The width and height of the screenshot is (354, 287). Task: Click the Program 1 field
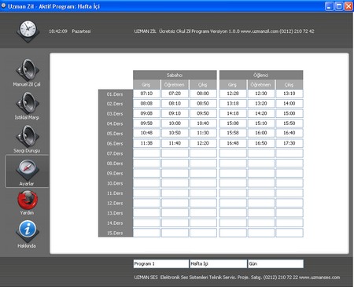(x=161, y=264)
